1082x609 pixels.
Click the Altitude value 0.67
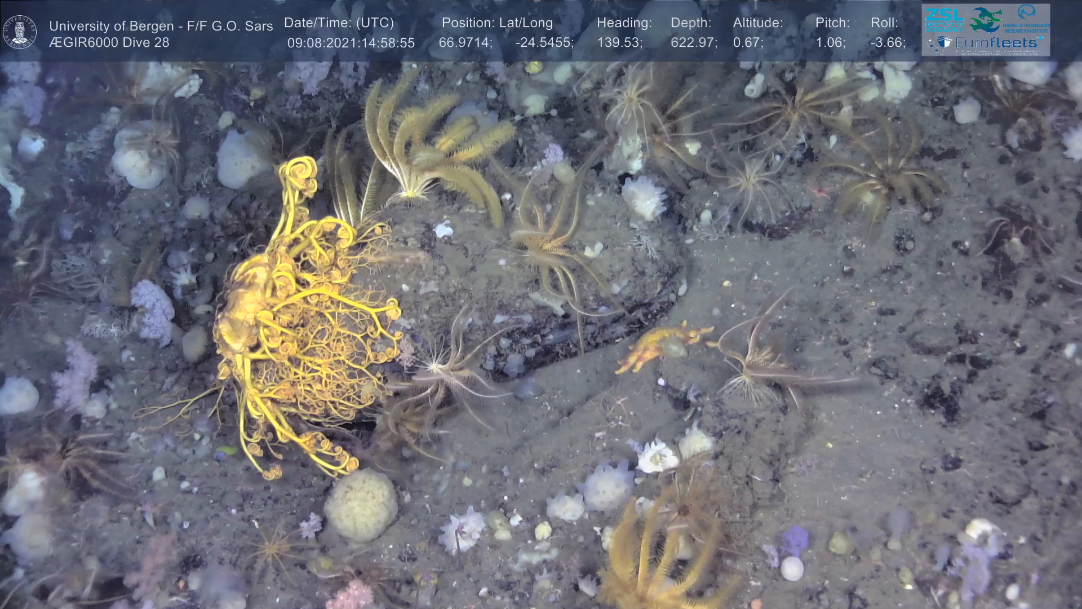pos(748,43)
